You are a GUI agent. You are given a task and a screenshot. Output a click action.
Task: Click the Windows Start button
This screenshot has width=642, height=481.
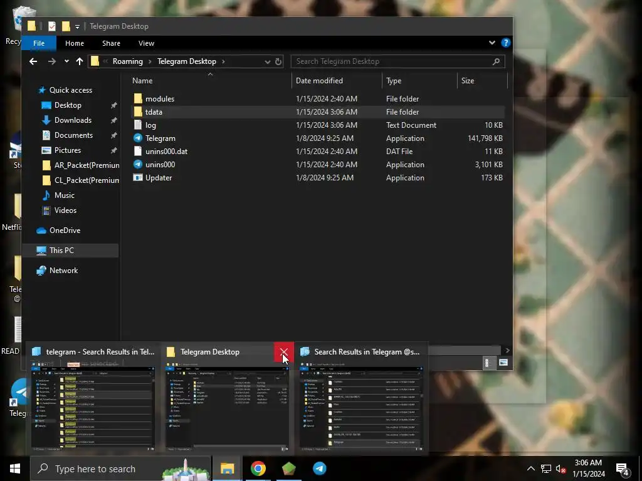(15, 468)
